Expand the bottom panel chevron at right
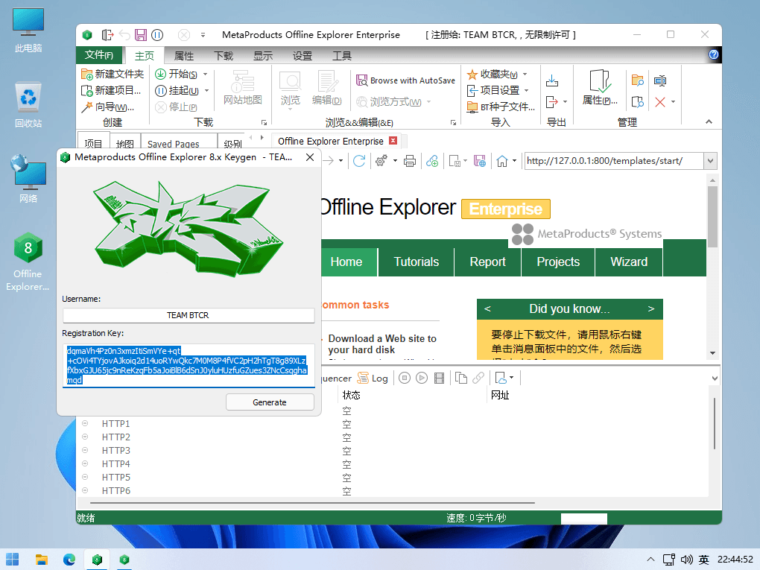 point(715,378)
